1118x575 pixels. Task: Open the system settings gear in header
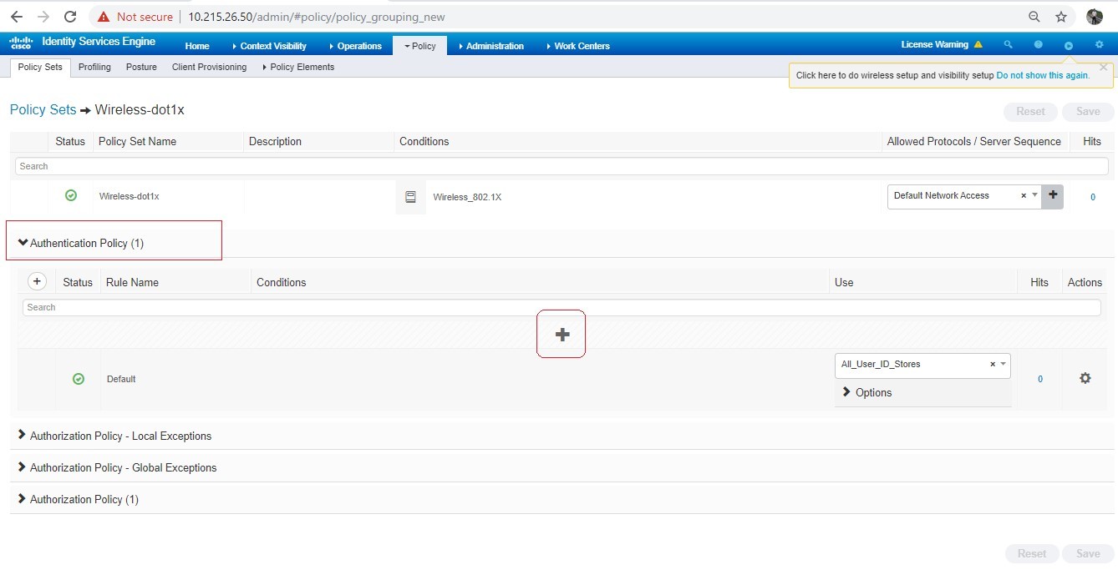(x=1099, y=45)
